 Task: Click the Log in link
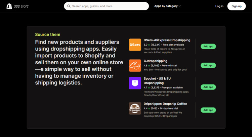click(219, 6)
